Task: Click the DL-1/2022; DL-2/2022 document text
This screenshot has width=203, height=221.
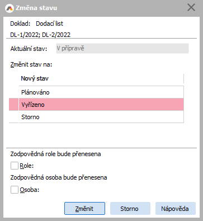Action: pyautogui.click(x=40, y=35)
